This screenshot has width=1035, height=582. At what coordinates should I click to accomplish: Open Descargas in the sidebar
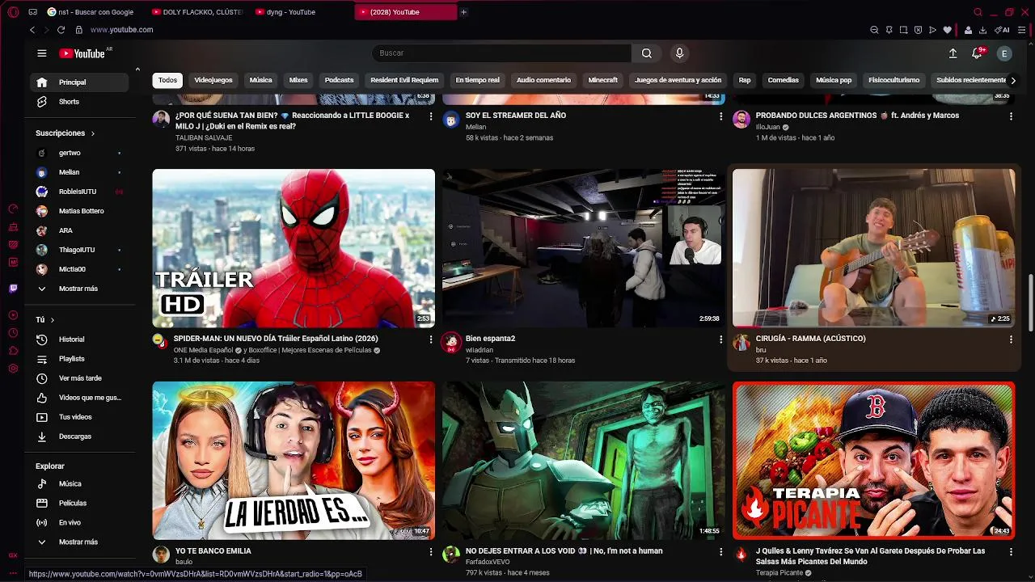[79, 436]
